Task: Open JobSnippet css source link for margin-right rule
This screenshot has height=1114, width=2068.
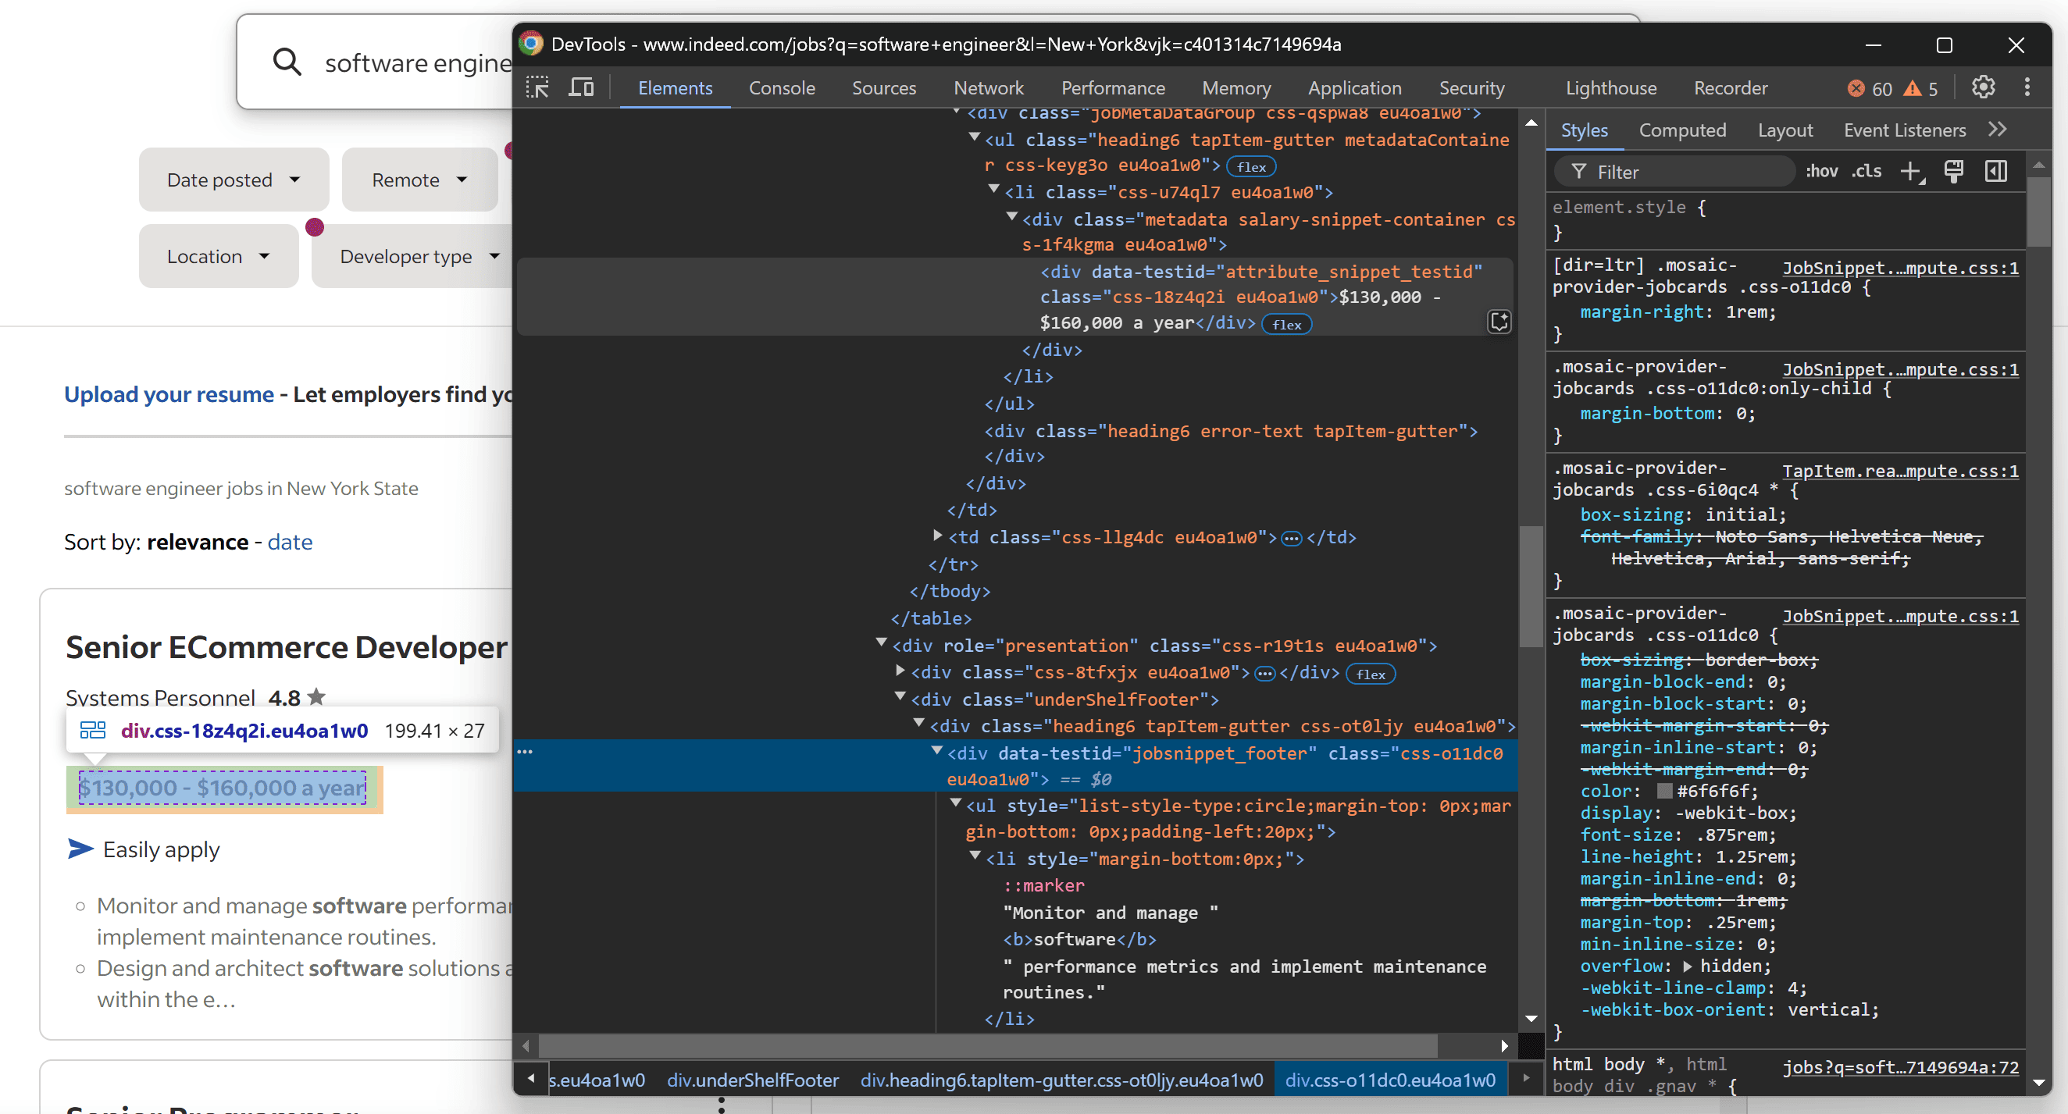Action: (1899, 268)
